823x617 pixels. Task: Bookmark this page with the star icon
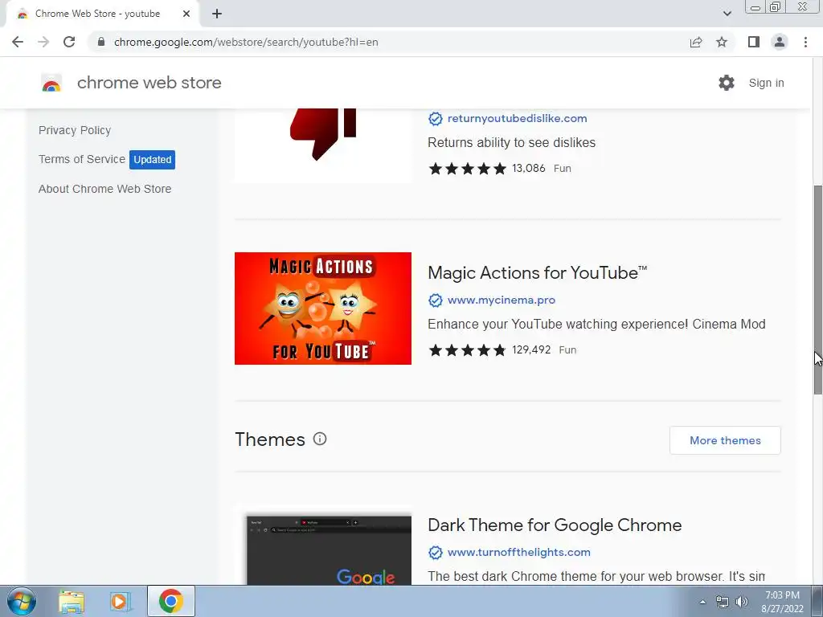pos(722,42)
